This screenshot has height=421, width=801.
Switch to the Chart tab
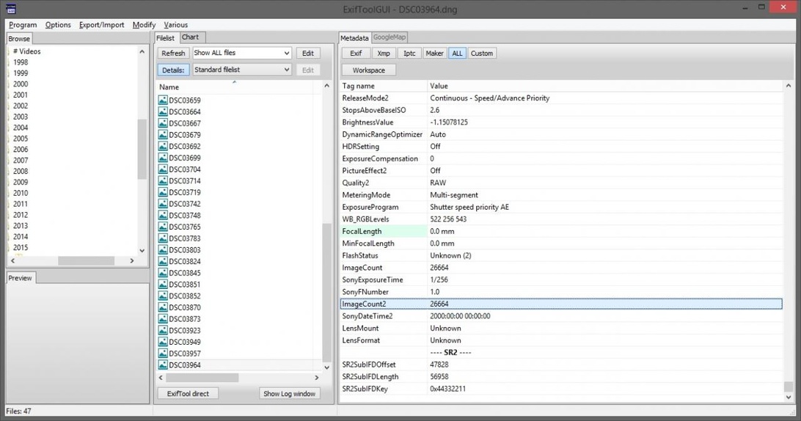[190, 37]
